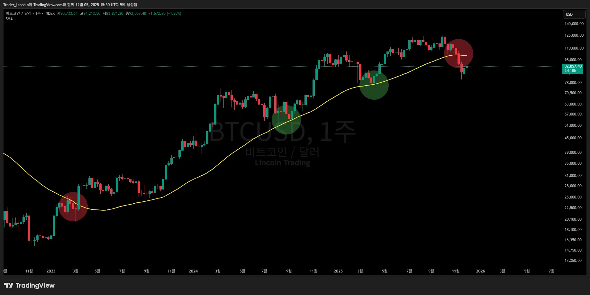Click the +1,672.80 (+1.85%) change value
This screenshot has height=295, width=590.
click(165, 14)
